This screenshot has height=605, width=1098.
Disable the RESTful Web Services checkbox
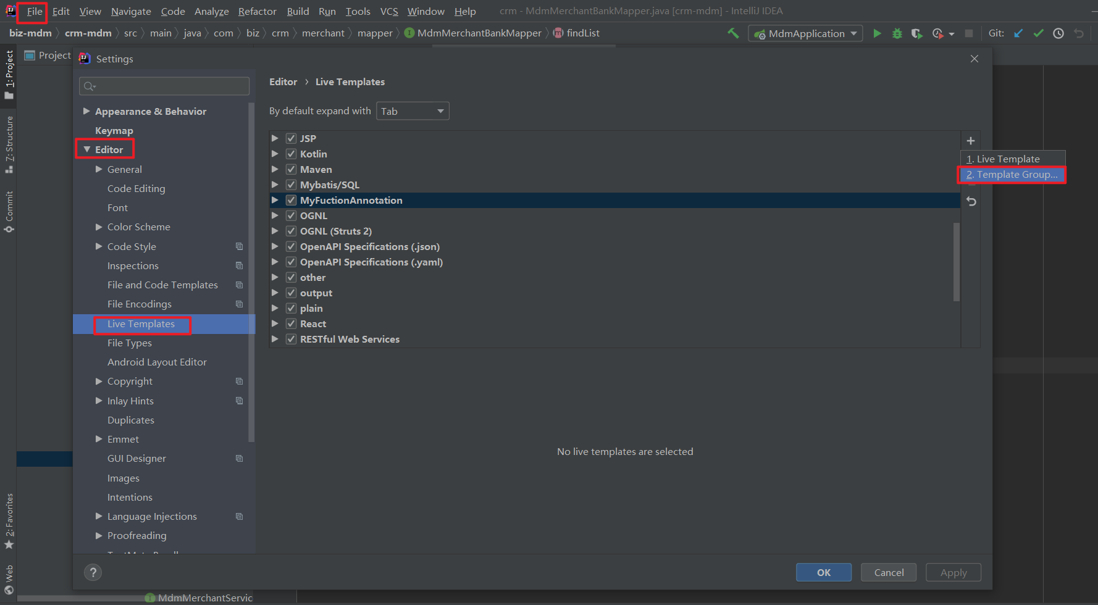[x=291, y=339]
